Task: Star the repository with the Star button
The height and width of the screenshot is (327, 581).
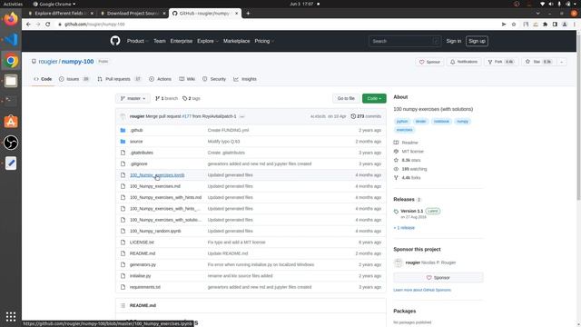Action: pyautogui.click(x=539, y=62)
